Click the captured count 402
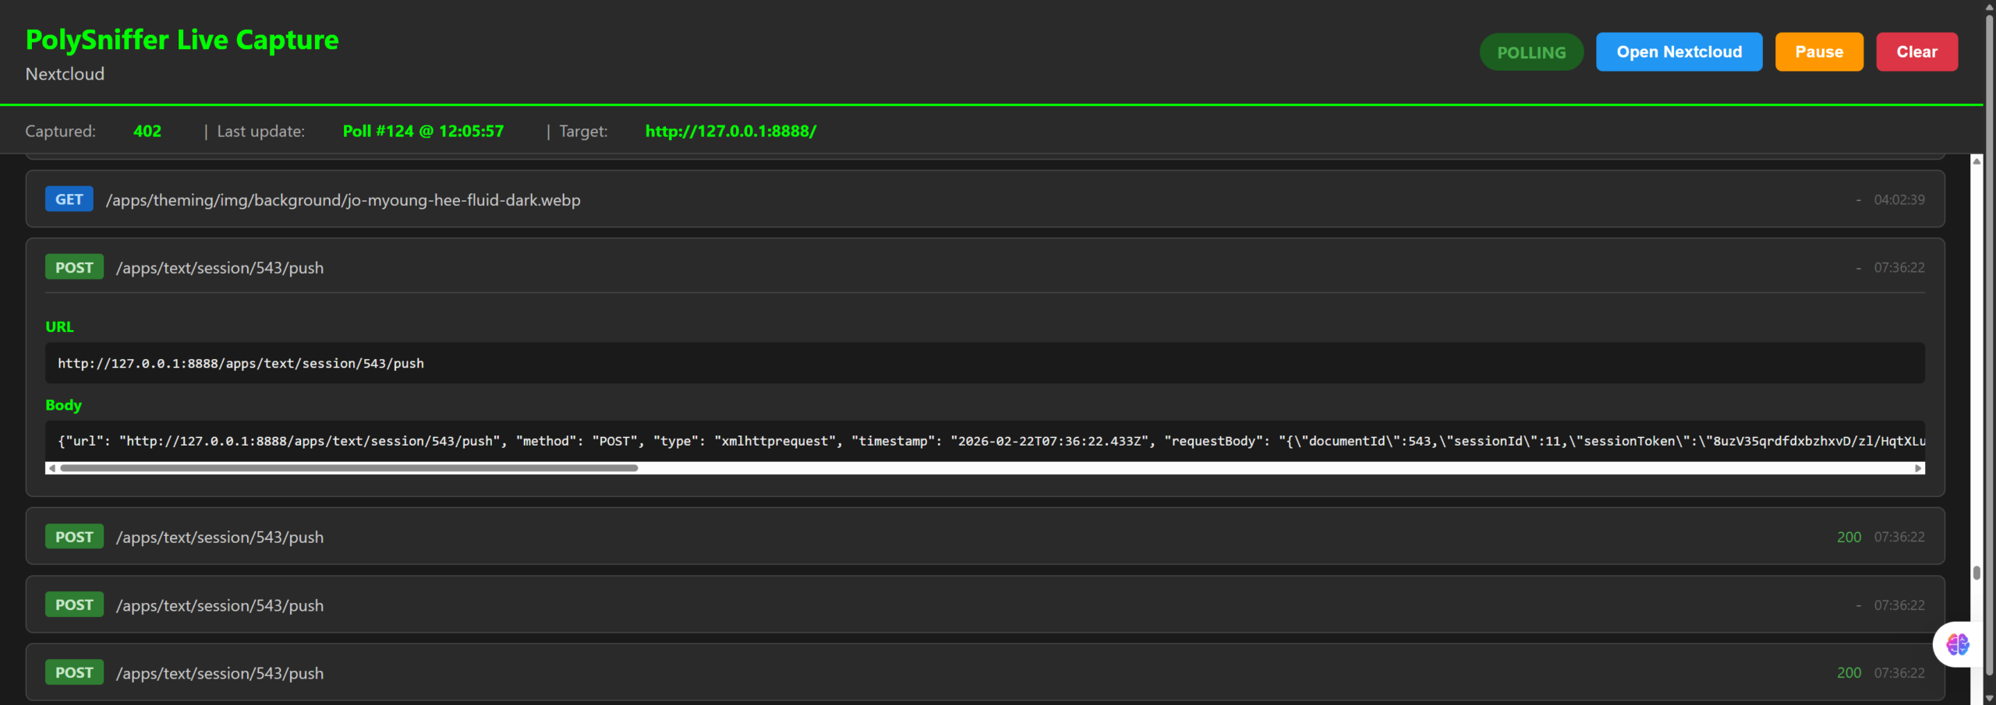 pyautogui.click(x=147, y=131)
